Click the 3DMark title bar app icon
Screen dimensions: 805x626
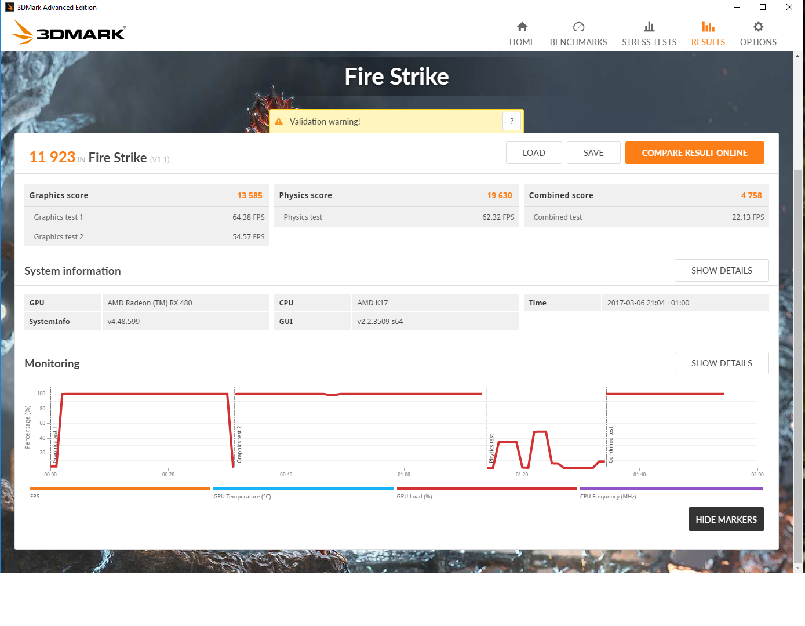(9, 7)
